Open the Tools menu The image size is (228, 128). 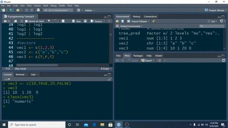(x=70, y=6)
